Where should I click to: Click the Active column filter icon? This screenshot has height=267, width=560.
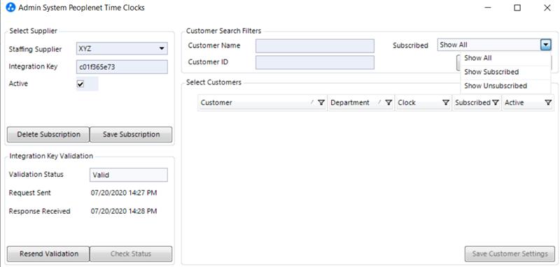[x=548, y=103]
